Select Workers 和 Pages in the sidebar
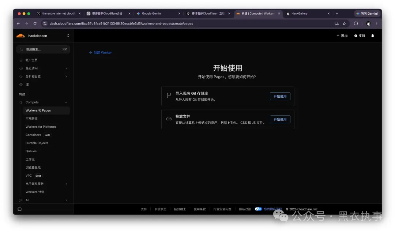This screenshot has height=232, width=395. [x=46, y=111]
